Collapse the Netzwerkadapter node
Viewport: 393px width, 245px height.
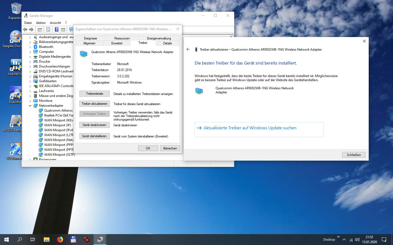(30, 106)
